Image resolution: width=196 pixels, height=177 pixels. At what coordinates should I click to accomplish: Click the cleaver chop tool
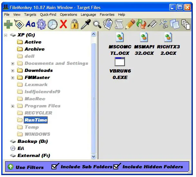click(152, 24)
